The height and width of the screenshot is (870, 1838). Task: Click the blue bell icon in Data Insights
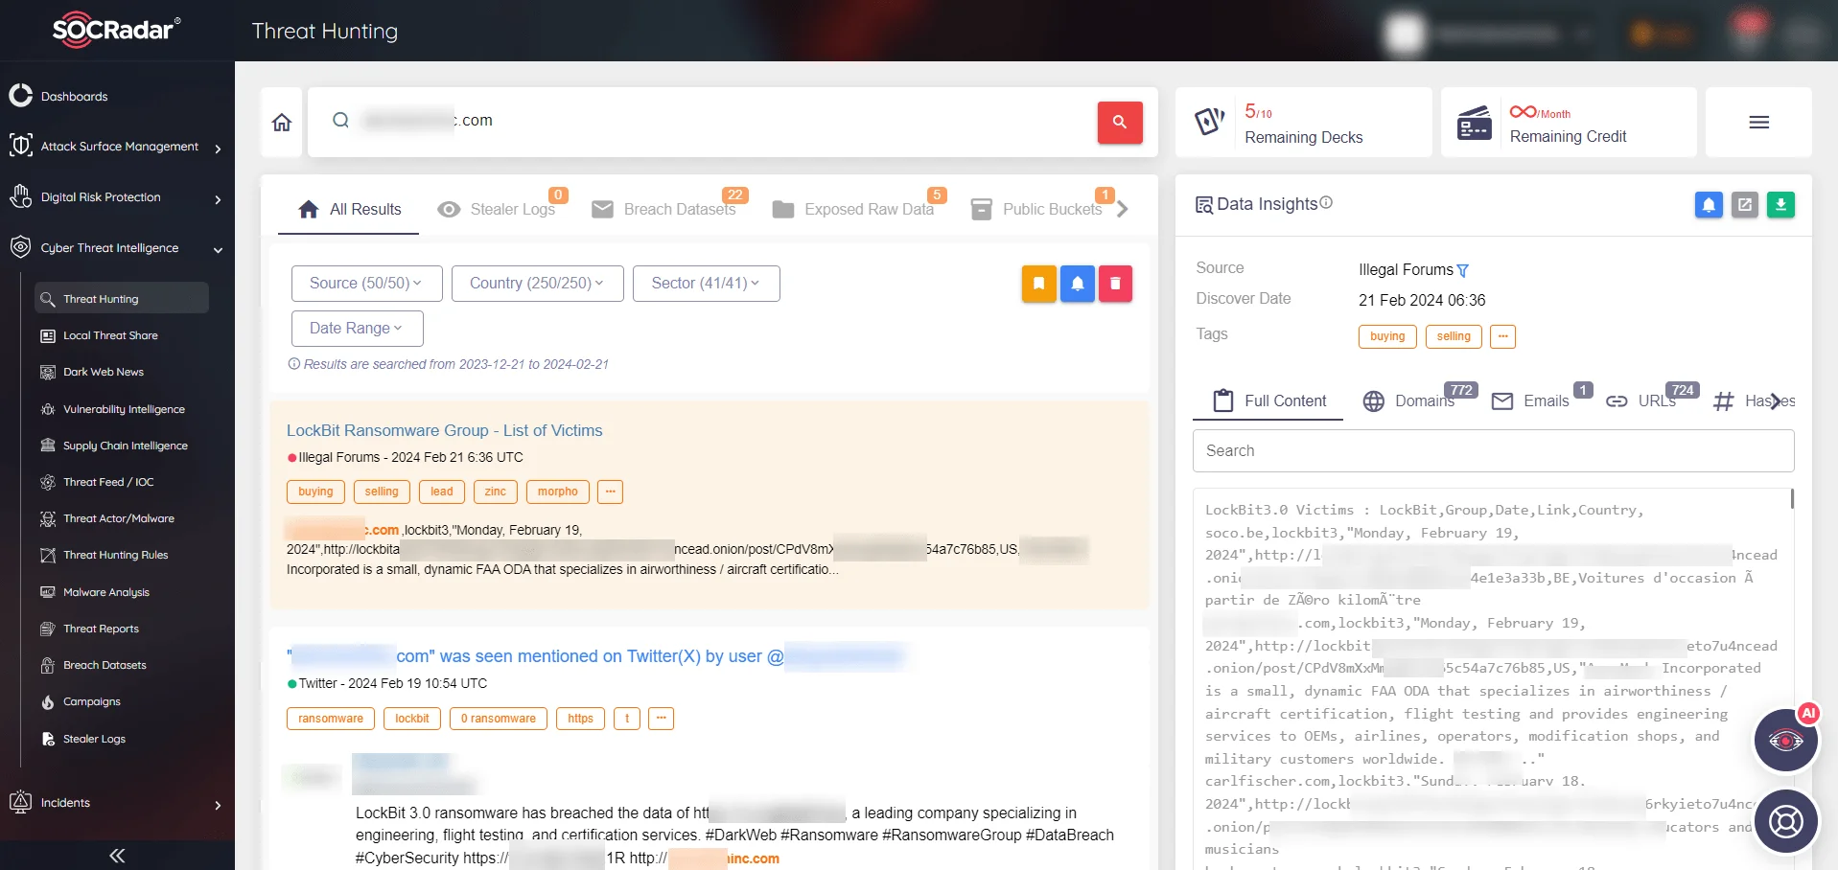tap(1709, 204)
